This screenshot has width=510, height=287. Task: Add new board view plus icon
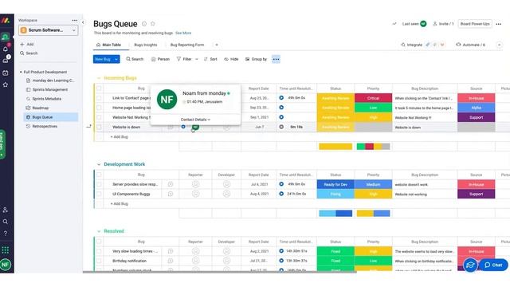(x=217, y=45)
